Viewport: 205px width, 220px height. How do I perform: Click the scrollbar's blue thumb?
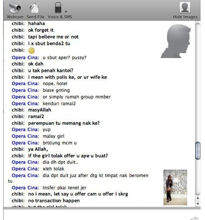coord(198,151)
